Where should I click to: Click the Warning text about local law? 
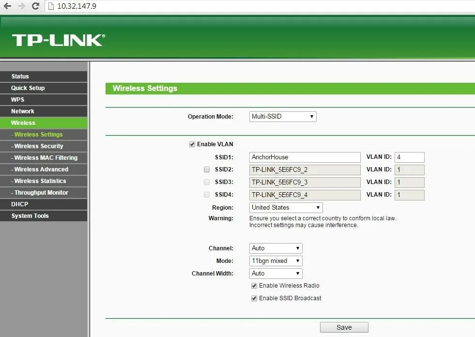tap(322, 222)
